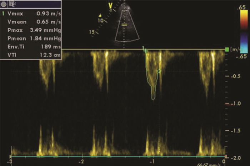Select the green start caliper labeled 1
This screenshot has height=166, width=250.
145,51
